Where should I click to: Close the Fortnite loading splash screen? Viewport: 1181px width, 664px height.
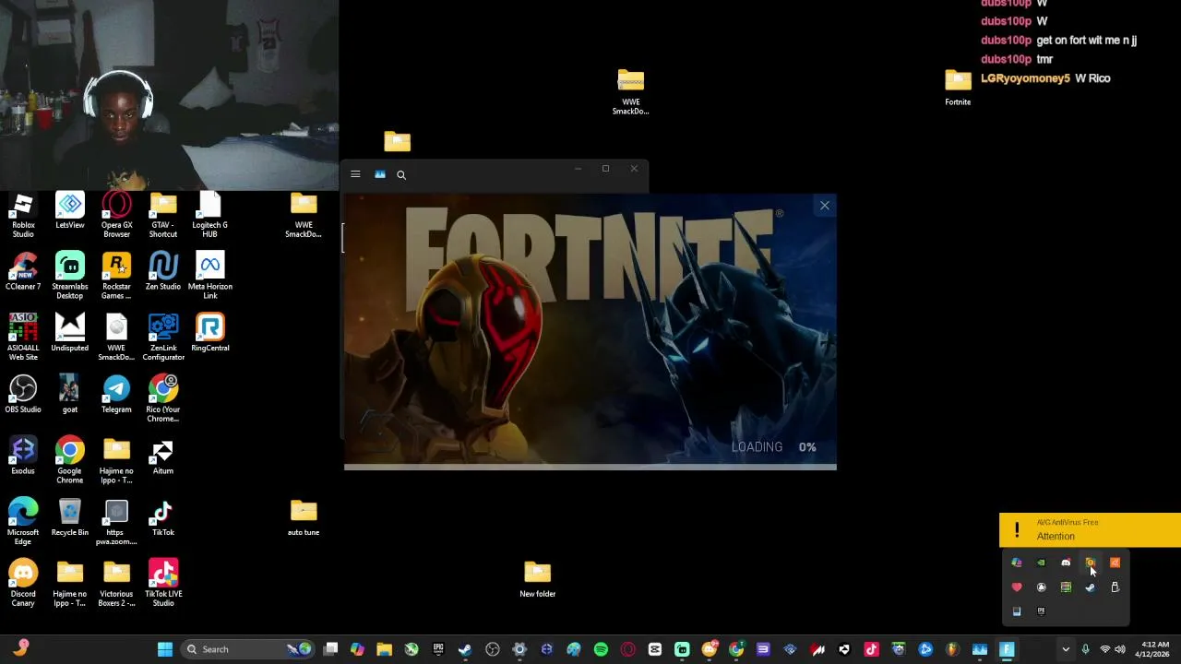825,206
